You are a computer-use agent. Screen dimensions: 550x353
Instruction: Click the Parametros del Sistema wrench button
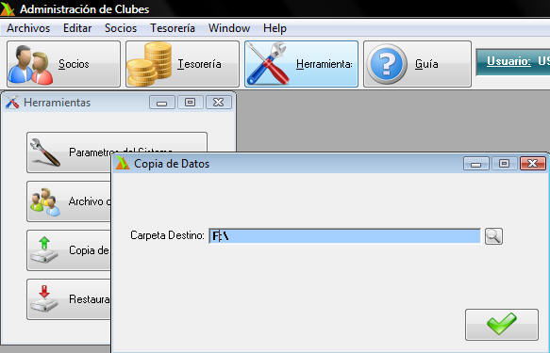69,152
